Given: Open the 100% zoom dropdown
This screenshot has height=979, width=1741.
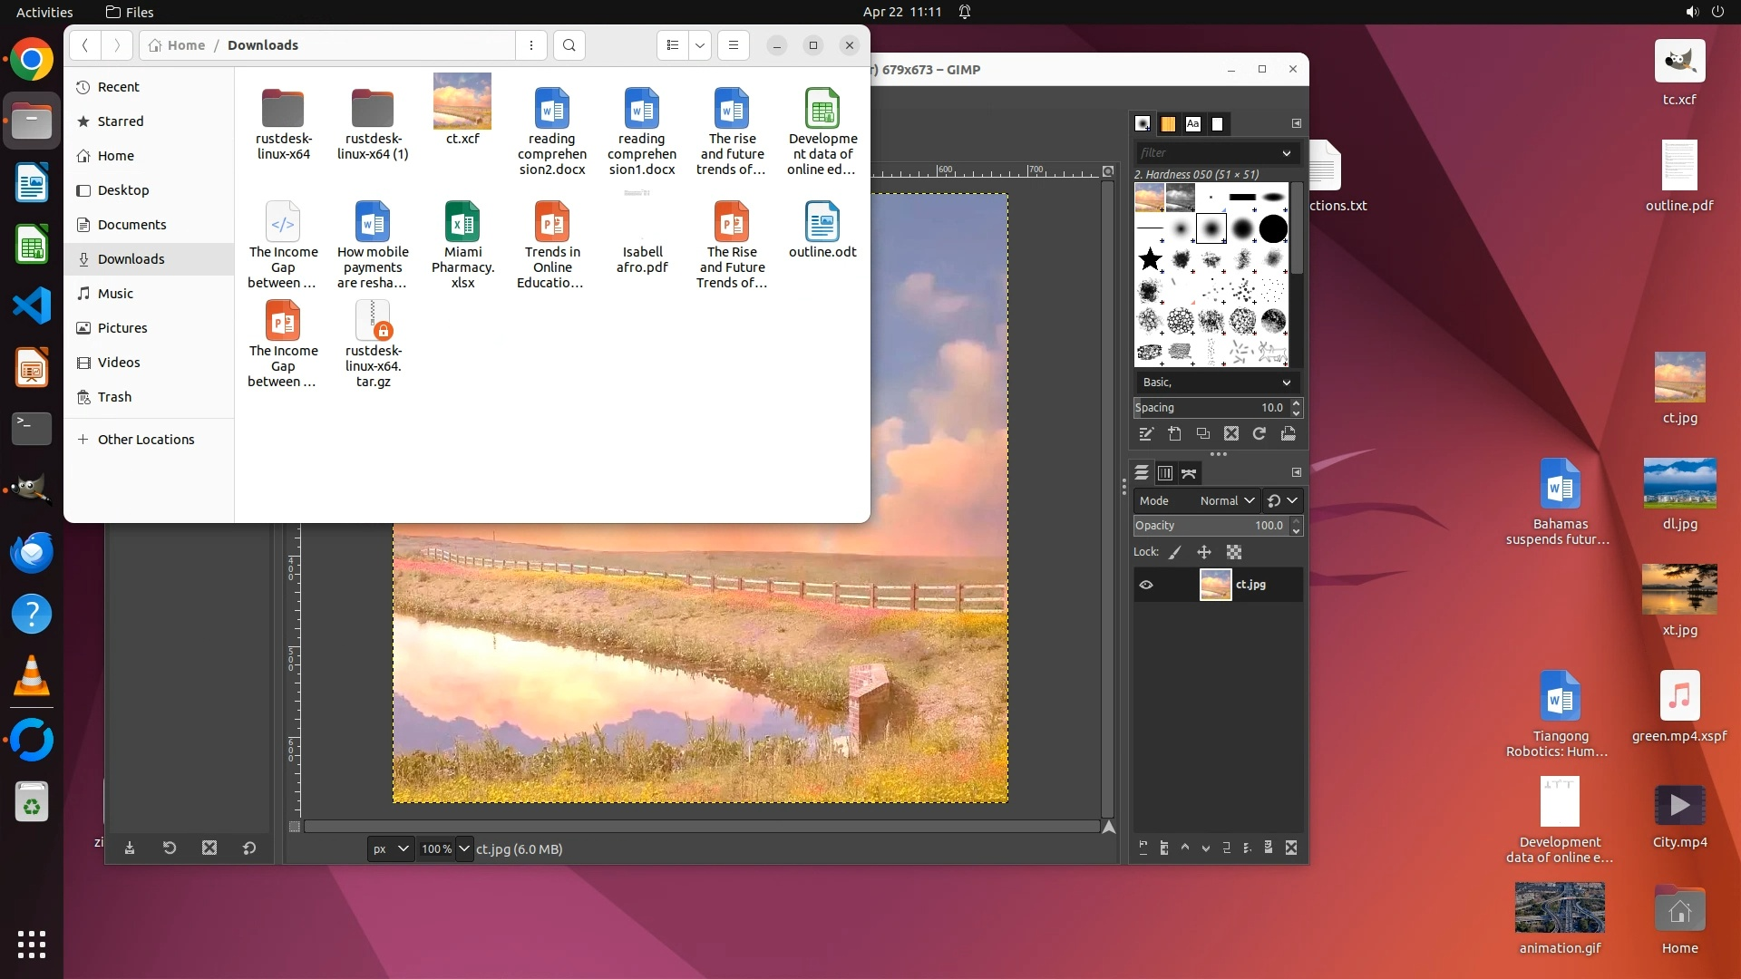Looking at the screenshot, I should 464,849.
